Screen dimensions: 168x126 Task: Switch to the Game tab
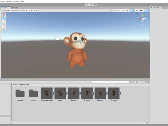(15, 8)
